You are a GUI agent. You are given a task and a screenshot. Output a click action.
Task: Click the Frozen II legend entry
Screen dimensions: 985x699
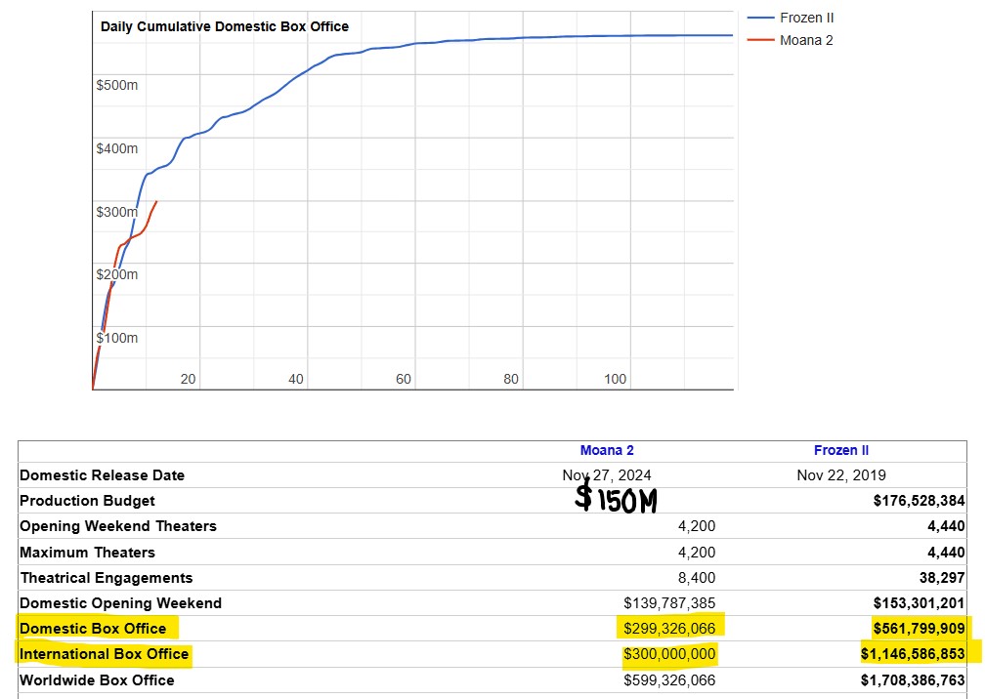[806, 18]
